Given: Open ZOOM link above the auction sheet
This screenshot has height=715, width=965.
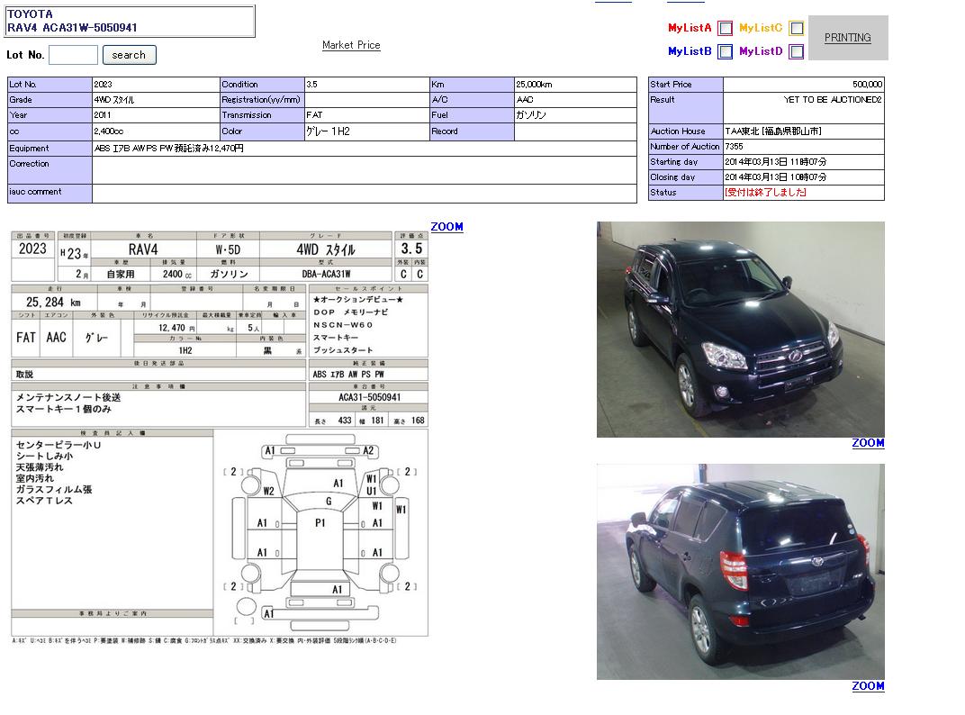Looking at the screenshot, I should click(x=446, y=227).
